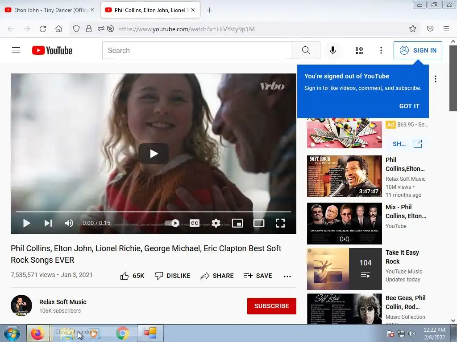This screenshot has height=342, width=457.
Task: Open system volume from tray speaker
Action: click(x=412, y=334)
